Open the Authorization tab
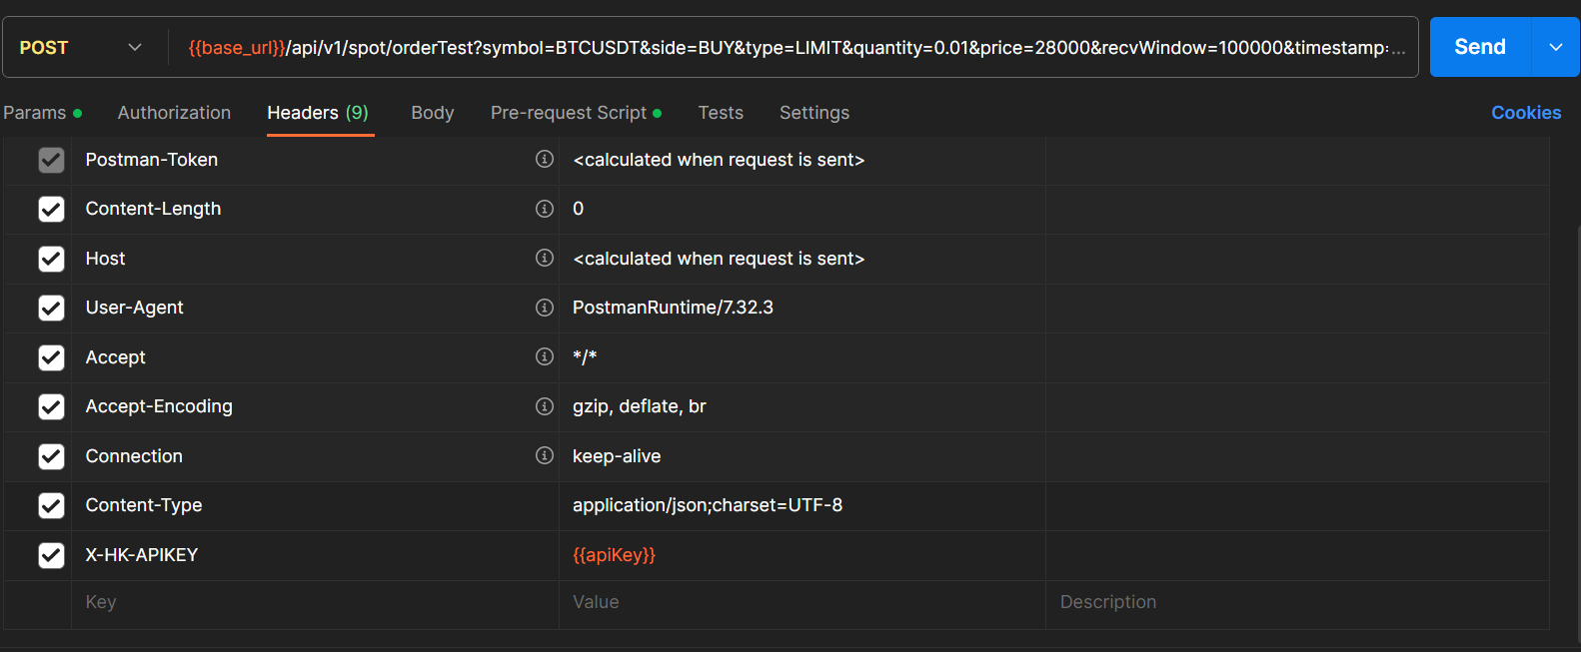 pos(174,113)
